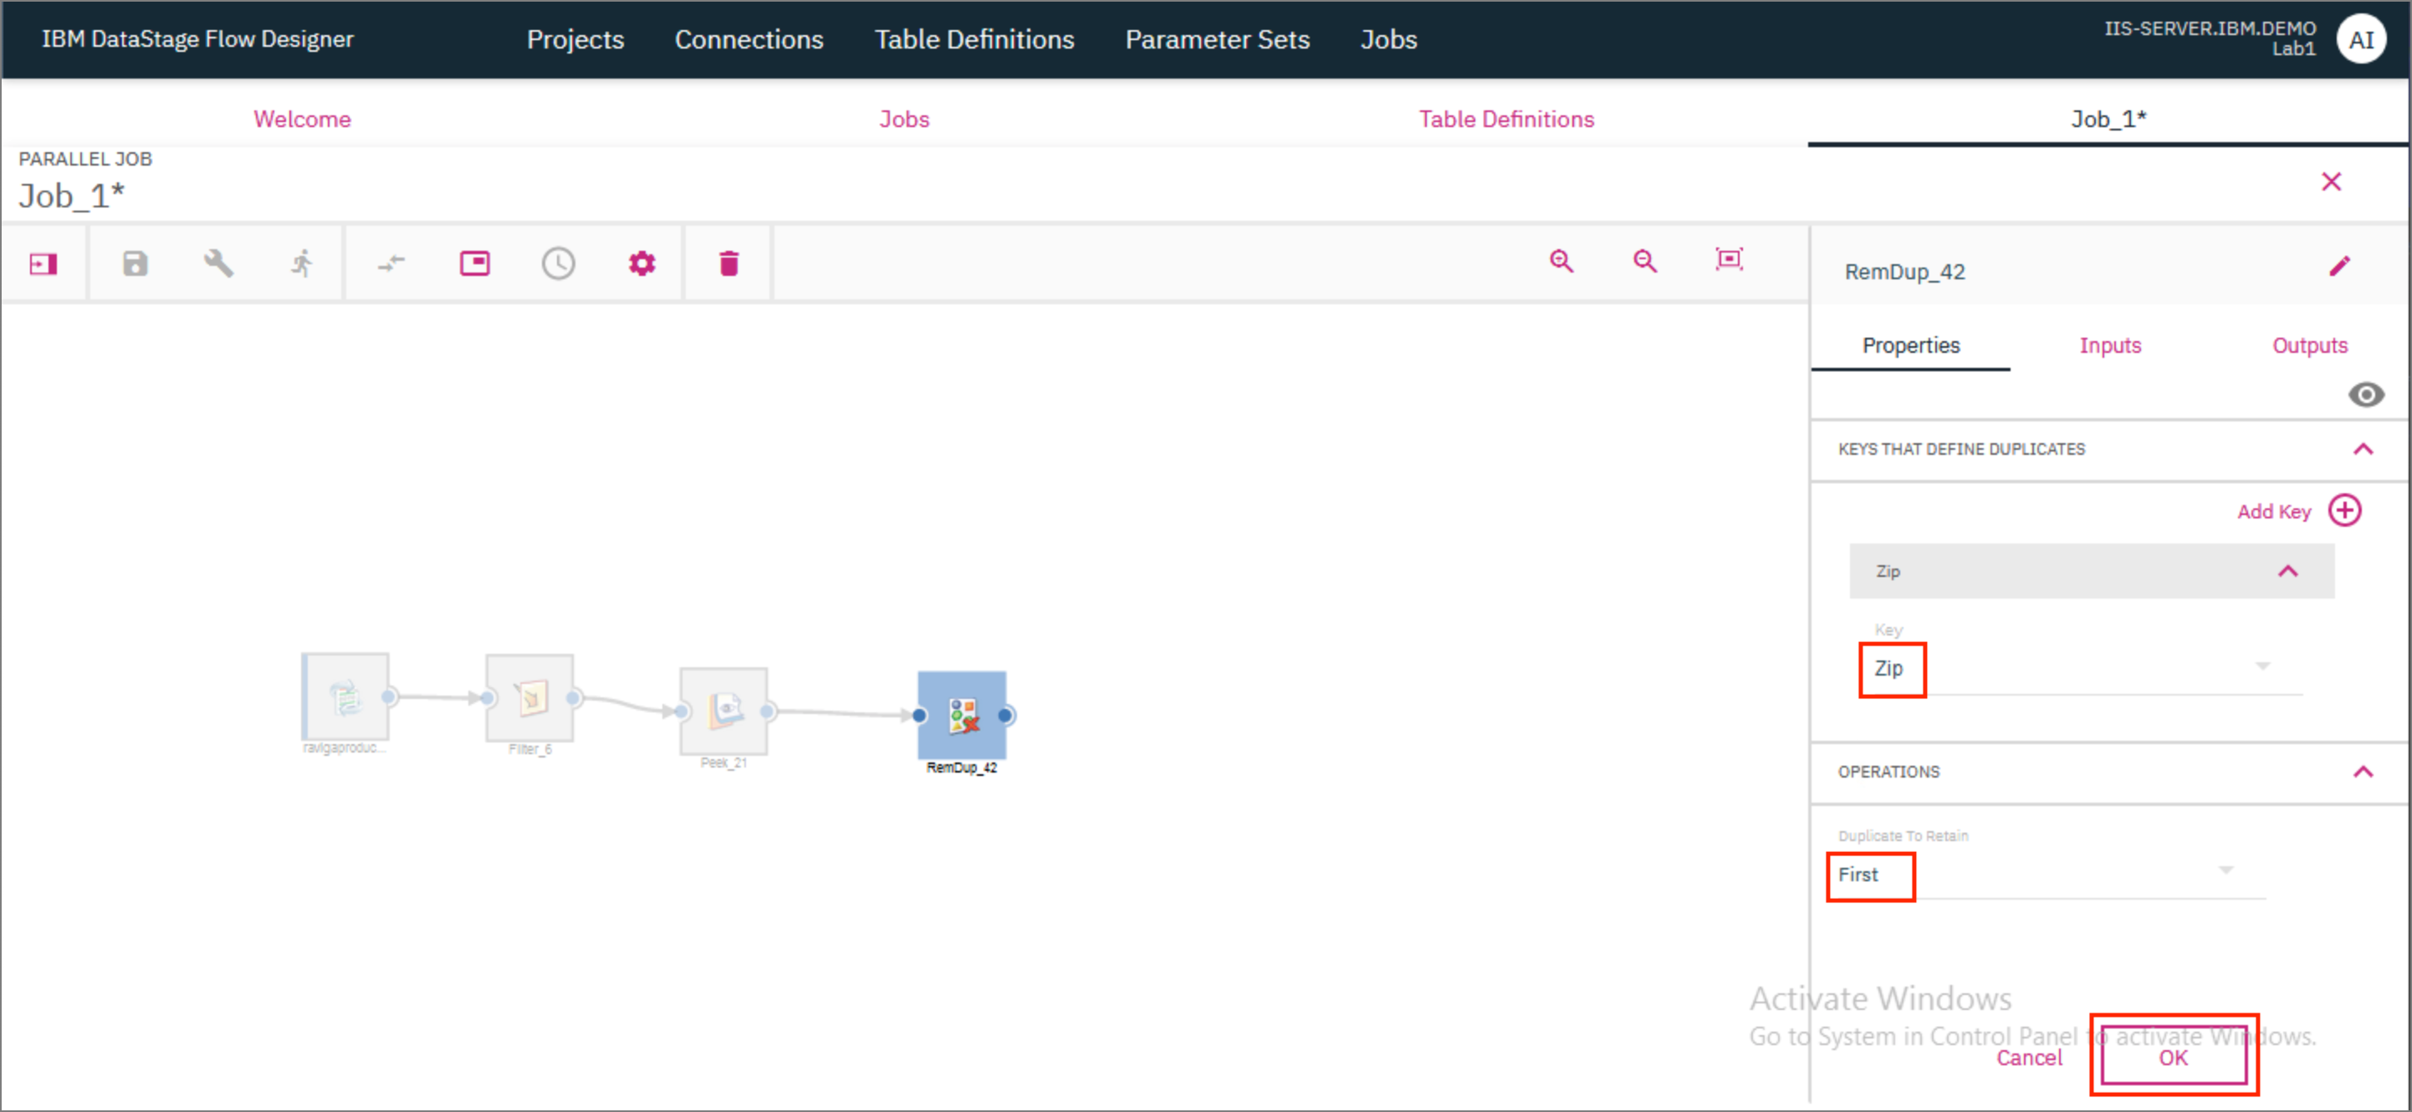Close the Job_1 tab with X

2331,181
